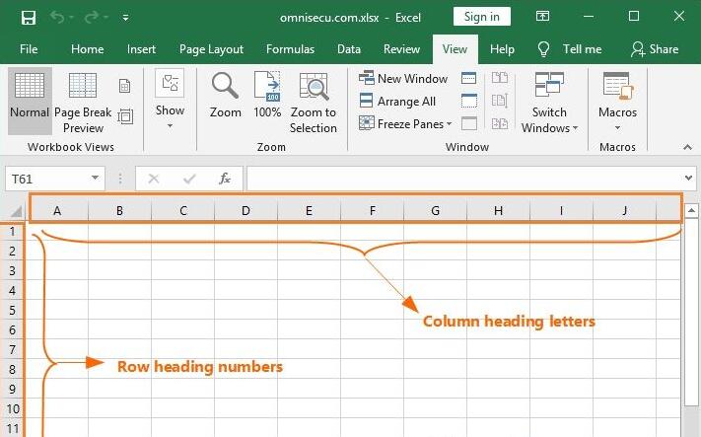Select column G header

(435, 211)
